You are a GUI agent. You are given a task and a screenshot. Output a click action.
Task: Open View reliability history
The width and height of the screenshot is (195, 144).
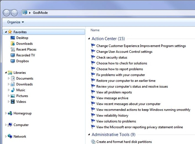click(x=112, y=116)
